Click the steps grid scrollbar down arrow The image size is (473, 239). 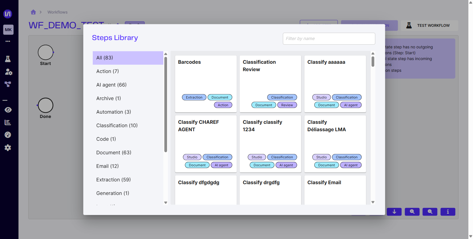point(373,202)
